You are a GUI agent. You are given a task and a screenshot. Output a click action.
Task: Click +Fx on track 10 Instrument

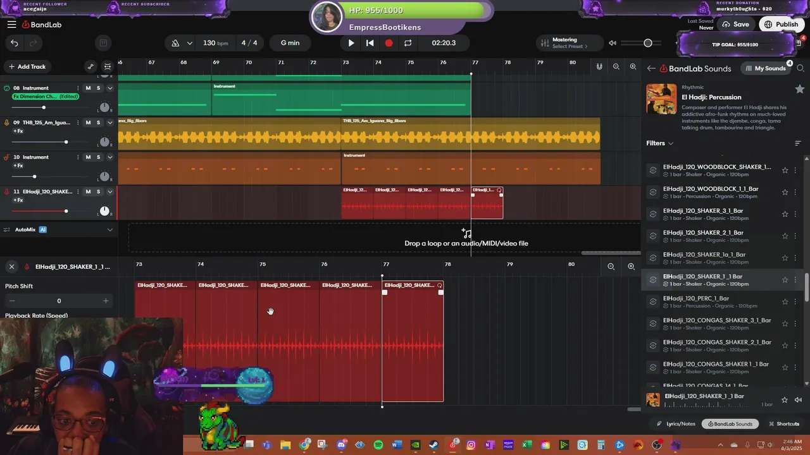[18, 166]
